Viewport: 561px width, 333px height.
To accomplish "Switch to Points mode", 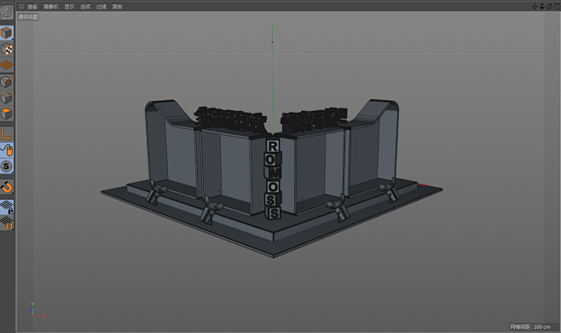I will [7, 82].
